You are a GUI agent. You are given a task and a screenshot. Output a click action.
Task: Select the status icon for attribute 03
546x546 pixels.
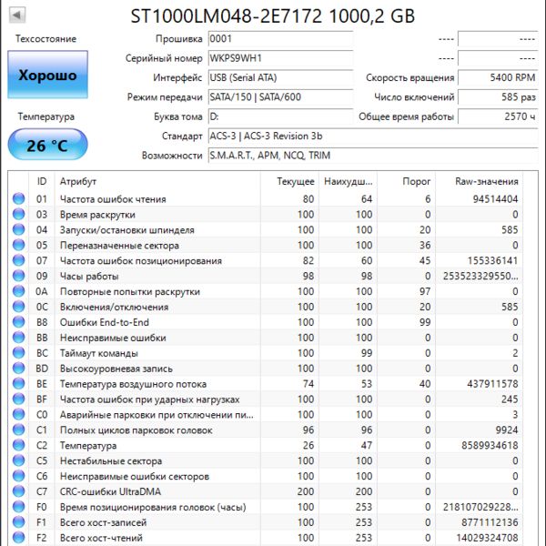pyautogui.click(x=18, y=214)
